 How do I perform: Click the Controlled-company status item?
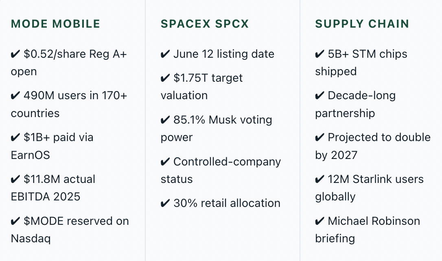pos(221,170)
